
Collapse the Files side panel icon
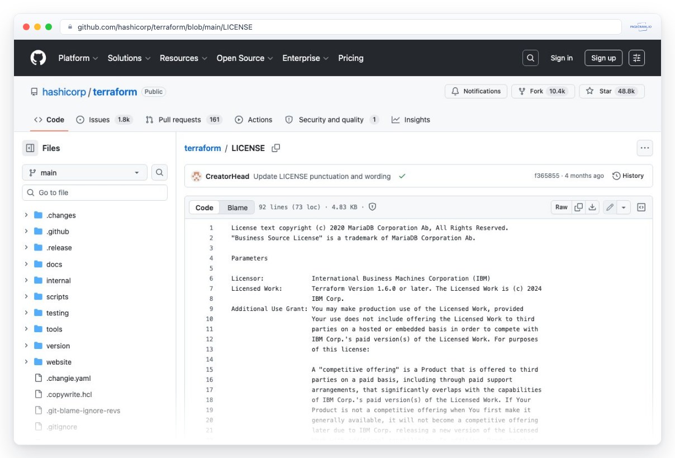(30, 148)
